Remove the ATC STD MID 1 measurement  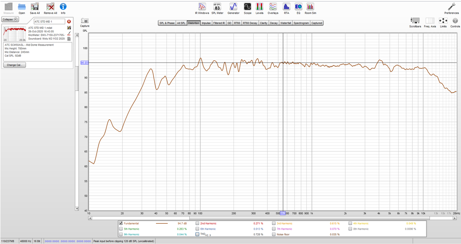(x=69, y=22)
